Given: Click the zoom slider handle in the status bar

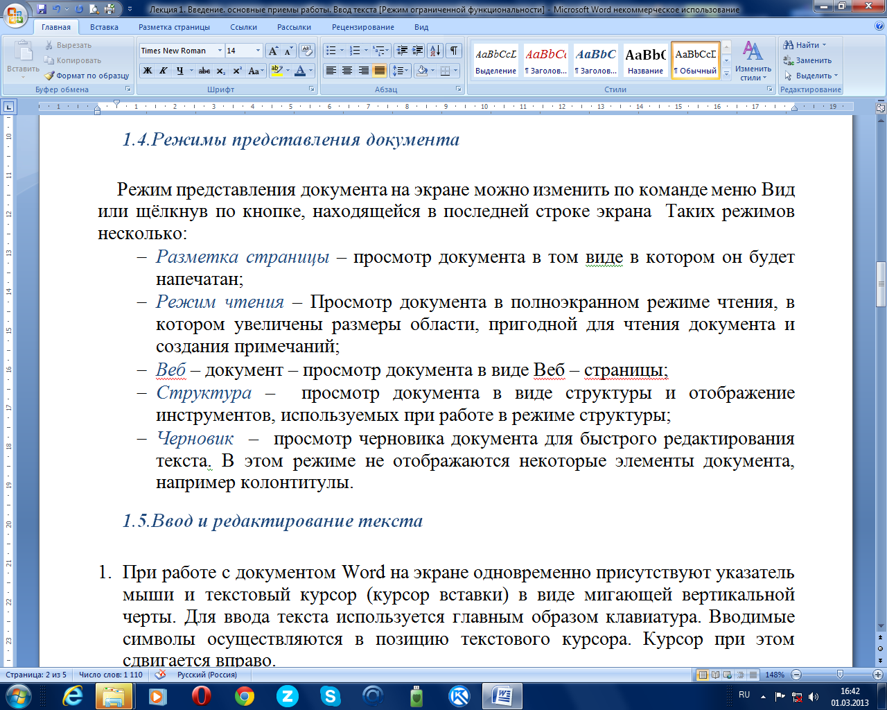Looking at the screenshot, I should coord(840,675).
